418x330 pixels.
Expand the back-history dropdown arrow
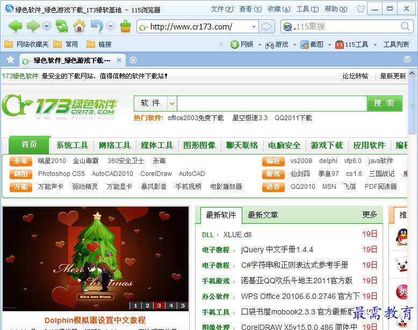click(x=47, y=26)
